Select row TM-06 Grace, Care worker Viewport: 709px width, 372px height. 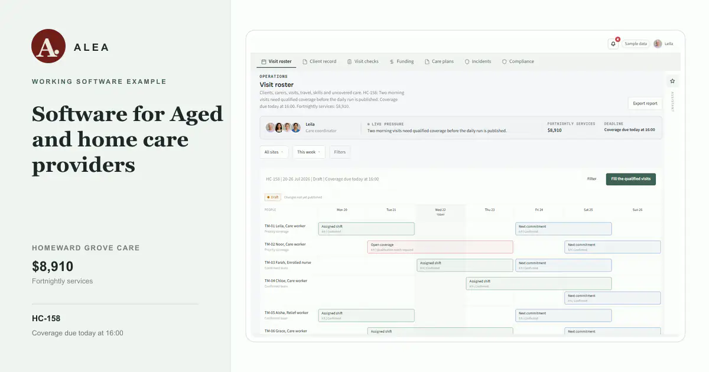pyautogui.click(x=286, y=331)
